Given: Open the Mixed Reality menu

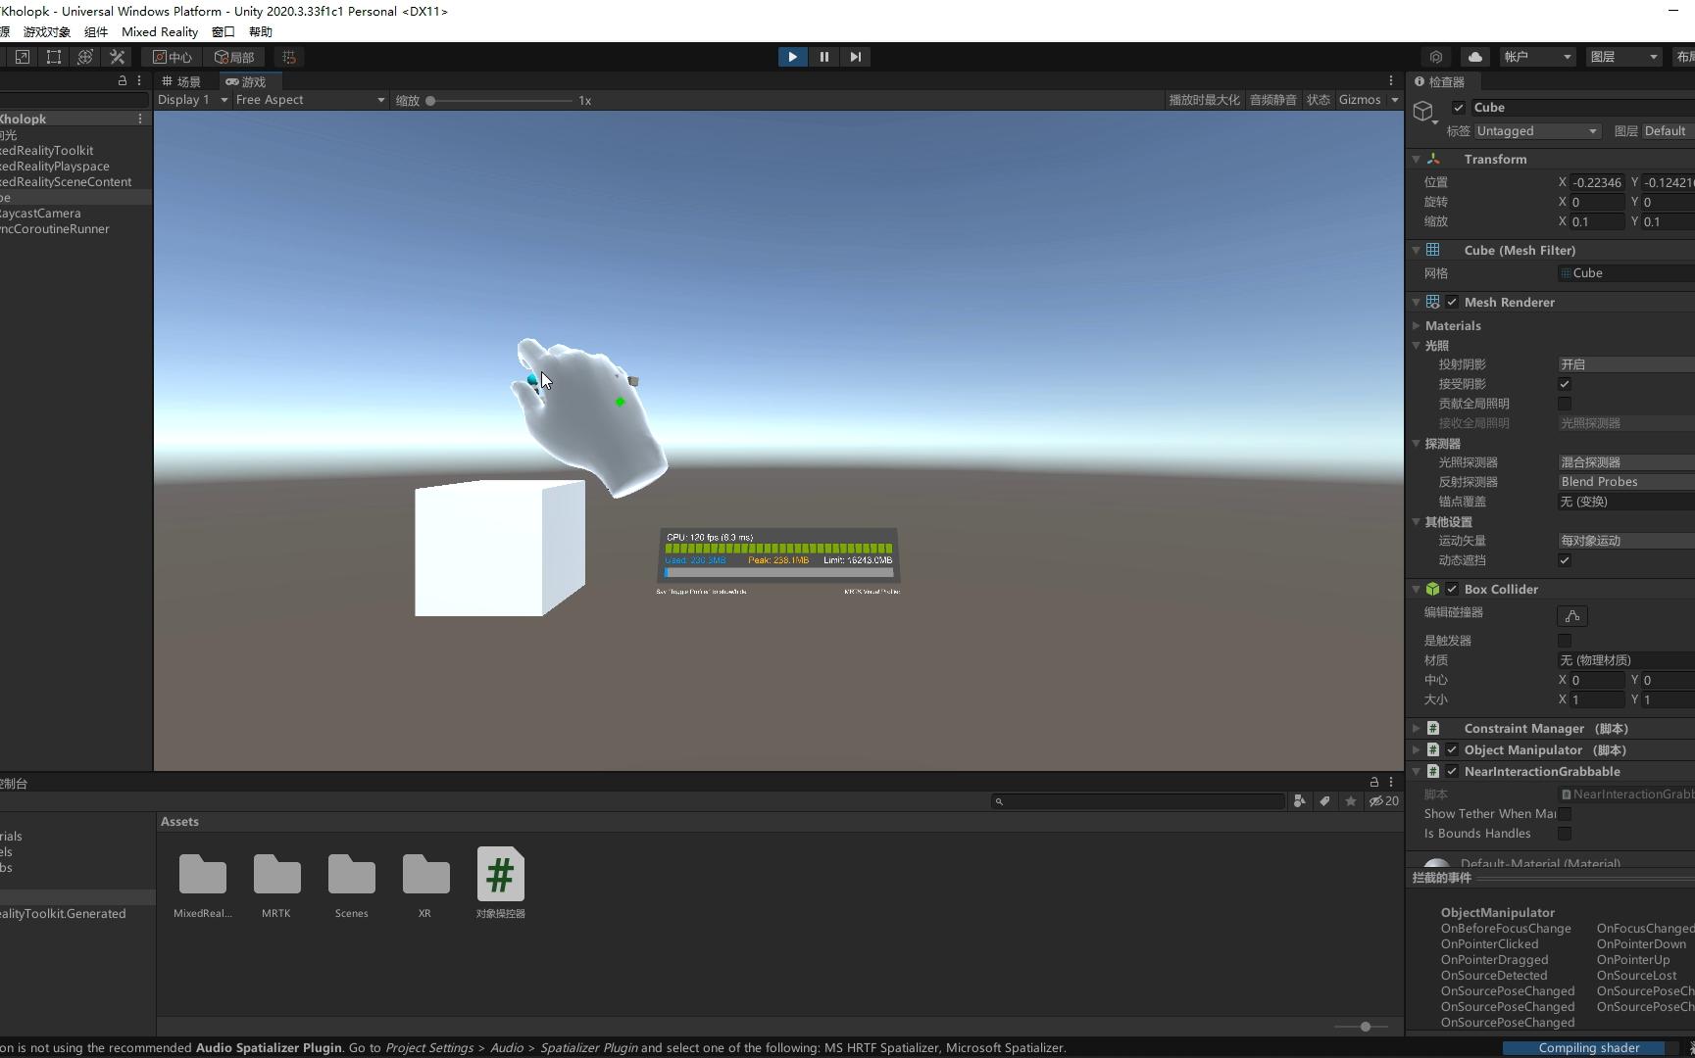Looking at the screenshot, I should tap(159, 31).
